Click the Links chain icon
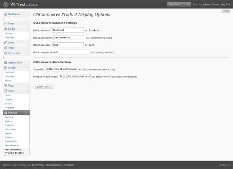This screenshot has width=233, height=169. coord(6,42)
